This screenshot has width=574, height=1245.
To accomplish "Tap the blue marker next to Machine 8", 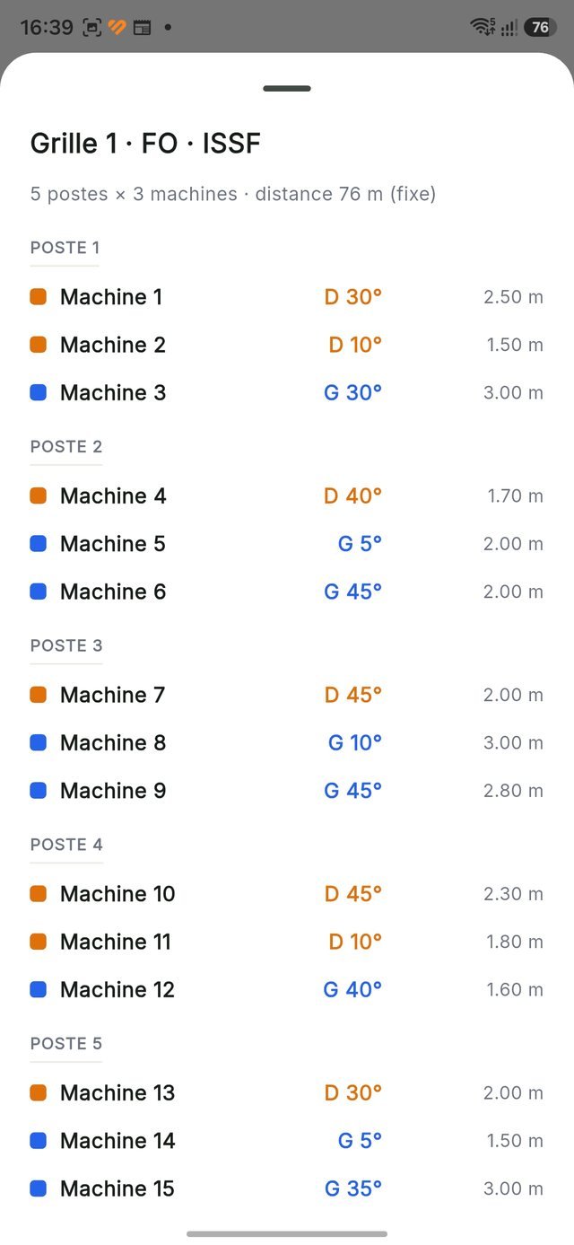I will pos(38,742).
